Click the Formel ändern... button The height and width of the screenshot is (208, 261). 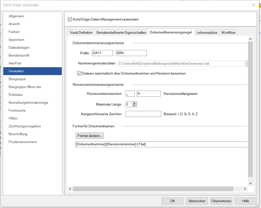(x=90, y=136)
